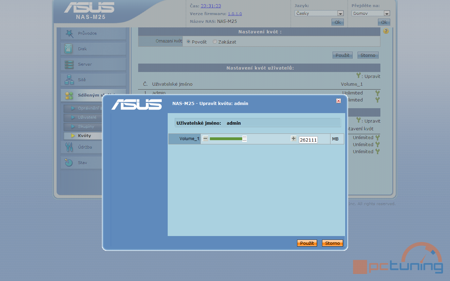Viewport: 450px width, 281px height.
Task: Click the ASUS NAS-M25 logo in page header
Action: [x=90, y=11]
